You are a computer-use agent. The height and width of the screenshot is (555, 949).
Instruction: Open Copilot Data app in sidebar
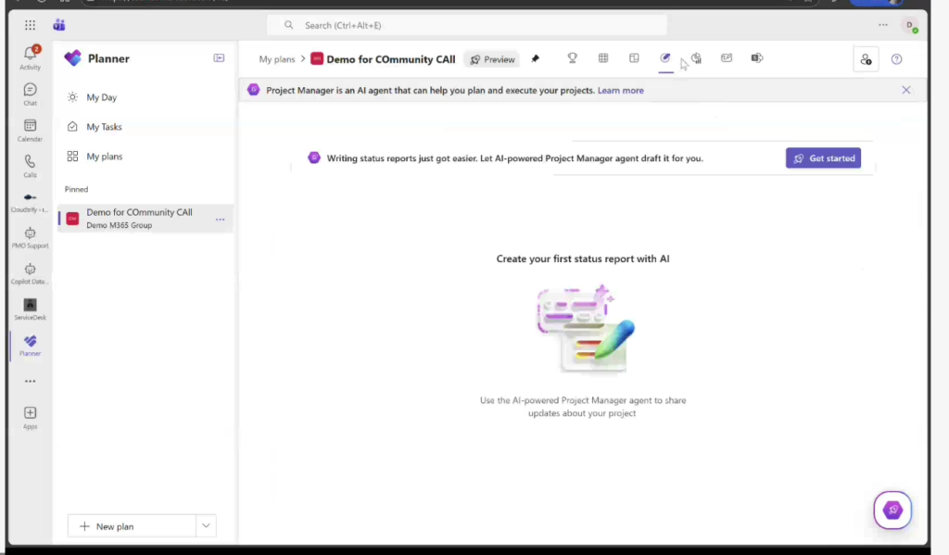30,273
